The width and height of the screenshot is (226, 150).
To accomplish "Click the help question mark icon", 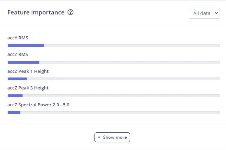I will (70, 13).
